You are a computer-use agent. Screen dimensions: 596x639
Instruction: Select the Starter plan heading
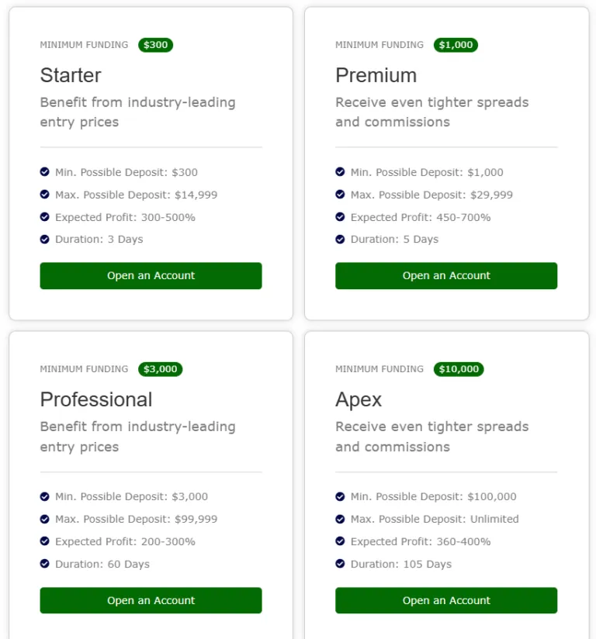pos(71,75)
